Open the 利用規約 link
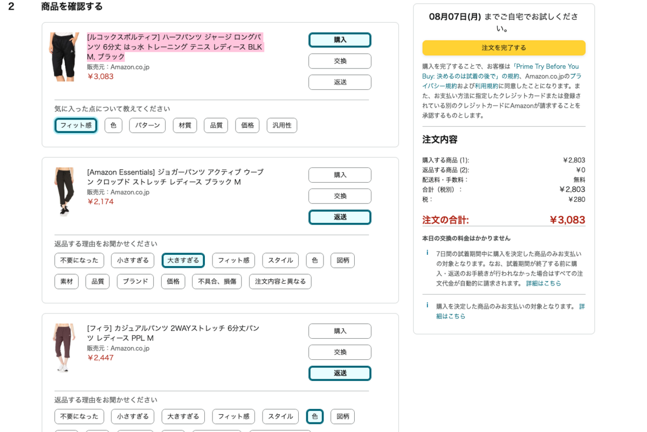Viewport: 647px width, 432px height. [486, 86]
